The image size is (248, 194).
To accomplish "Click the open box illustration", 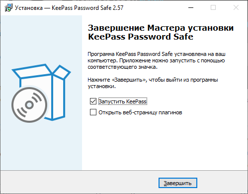I will point(41,93).
